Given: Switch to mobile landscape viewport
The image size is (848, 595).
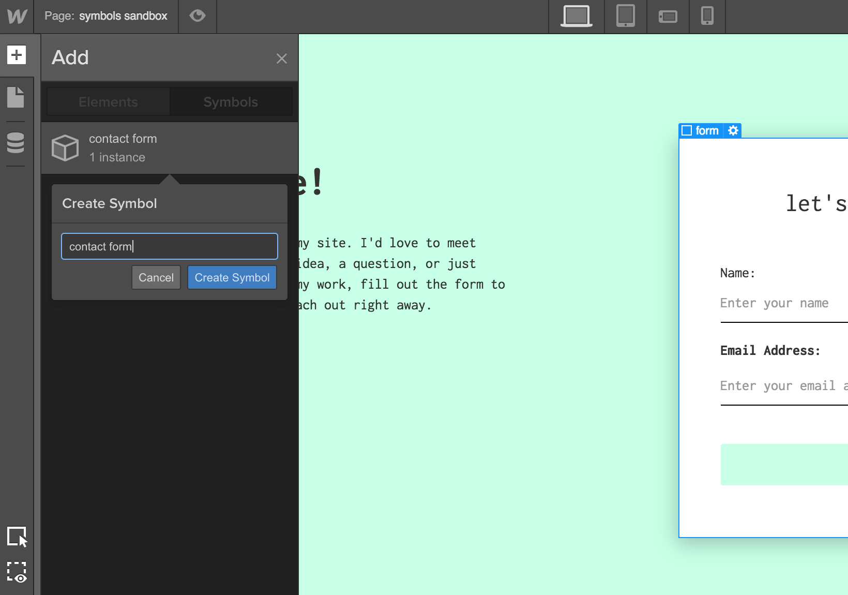Looking at the screenshot, I should (x=668, y=17).
